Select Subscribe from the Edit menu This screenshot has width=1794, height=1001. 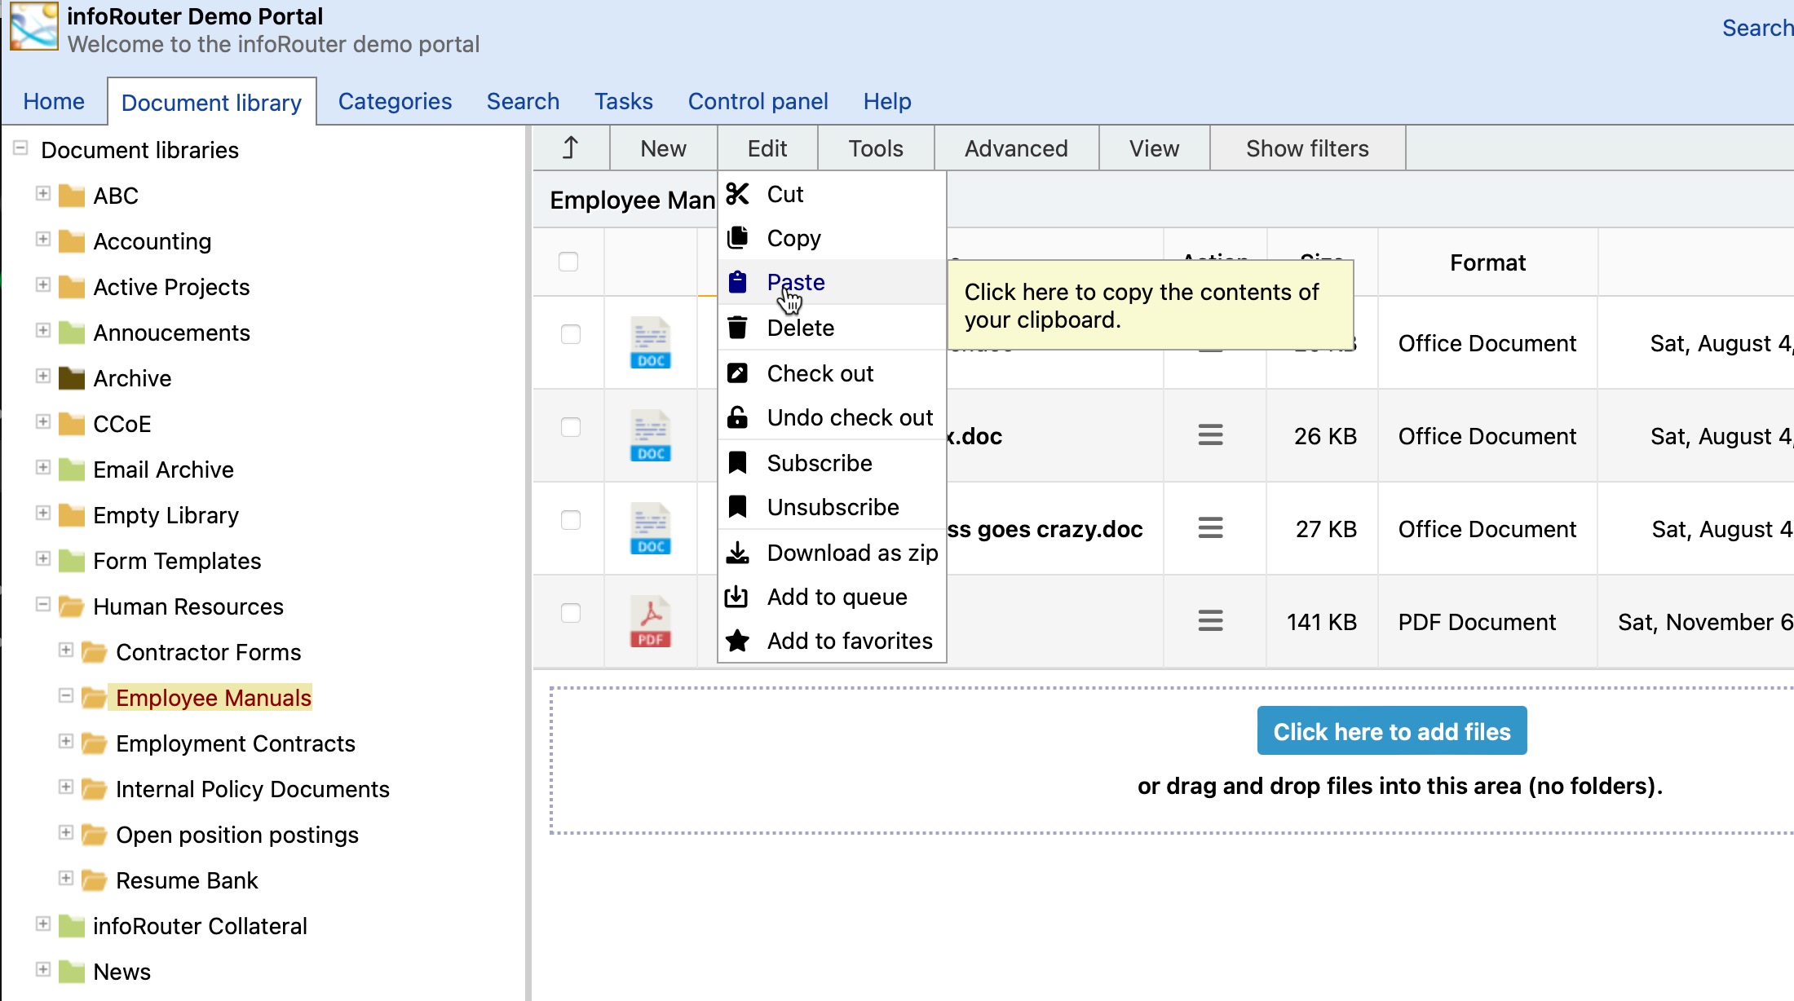[x=819, y=463]
